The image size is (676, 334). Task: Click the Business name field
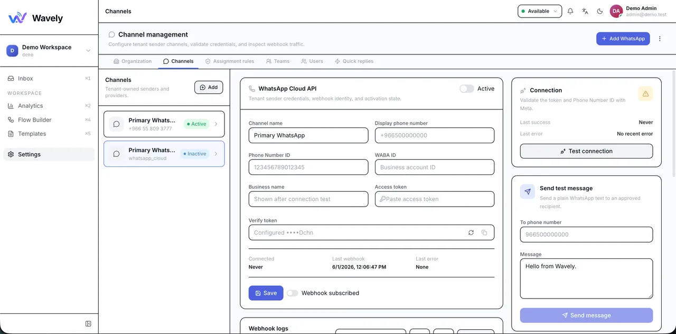coord(308,199)
